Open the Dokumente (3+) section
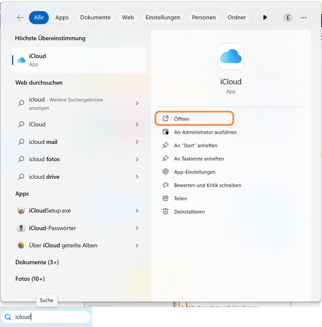The image size is (322, 327). click(x=37, y=262)
